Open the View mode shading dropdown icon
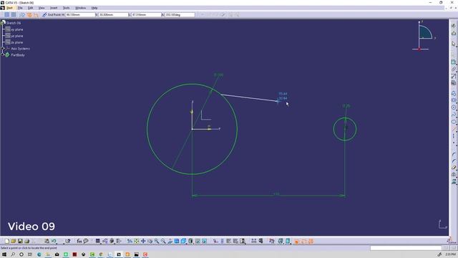Viewport: 458px width, 258px height. point(191,242)
